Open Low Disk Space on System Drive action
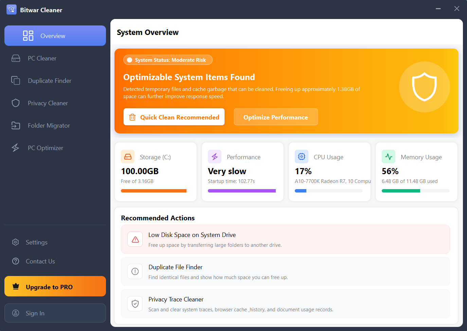Image resolution: width=467 pixels, height=331 pixels. point(285,239)
